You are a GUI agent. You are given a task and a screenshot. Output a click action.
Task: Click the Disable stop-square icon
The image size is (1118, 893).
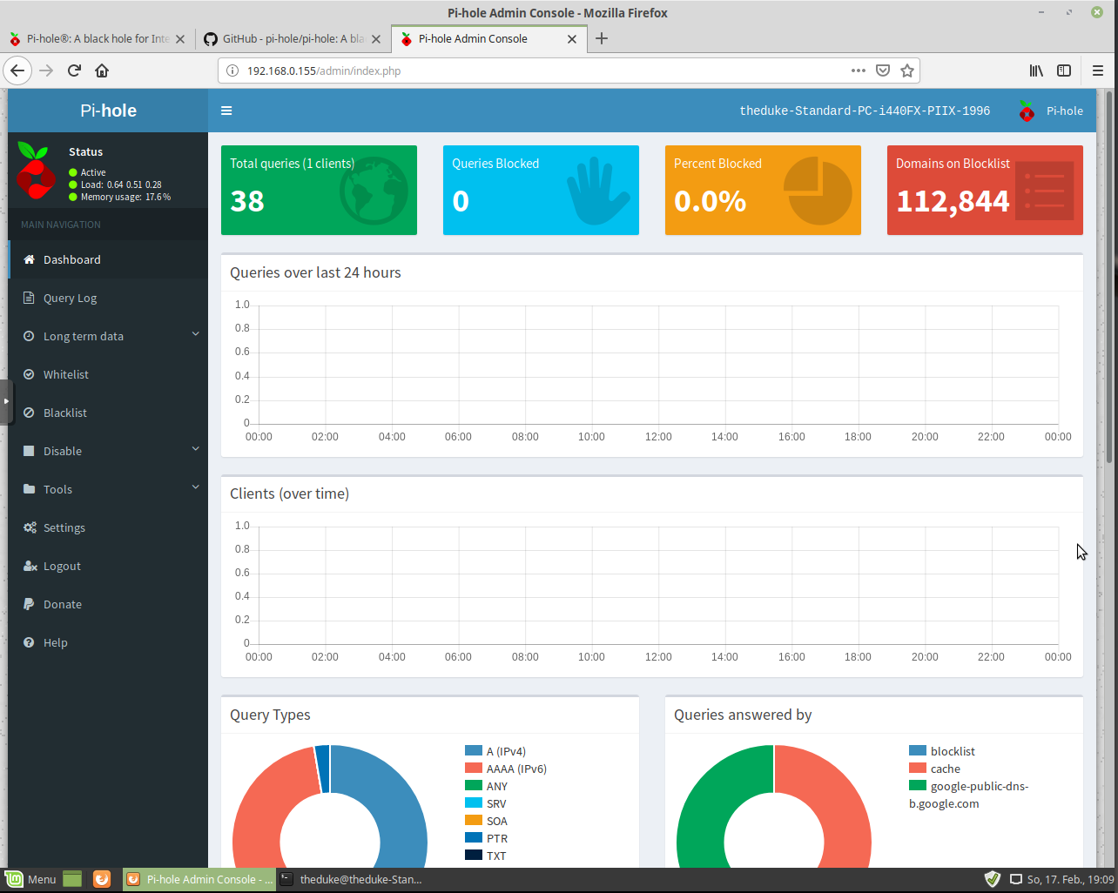pos(29,451)
